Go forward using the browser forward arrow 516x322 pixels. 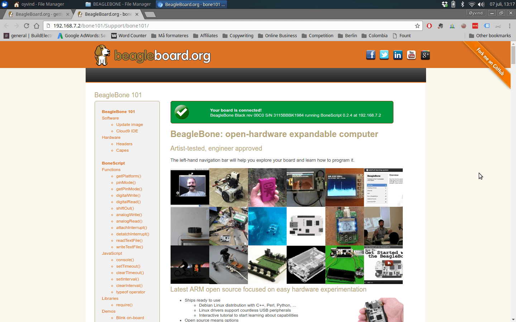tap(16, 26)
